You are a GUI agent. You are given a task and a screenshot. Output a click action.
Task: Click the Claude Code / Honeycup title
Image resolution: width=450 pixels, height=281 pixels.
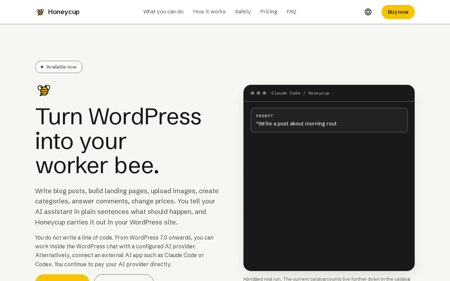[x=300, y=93]
